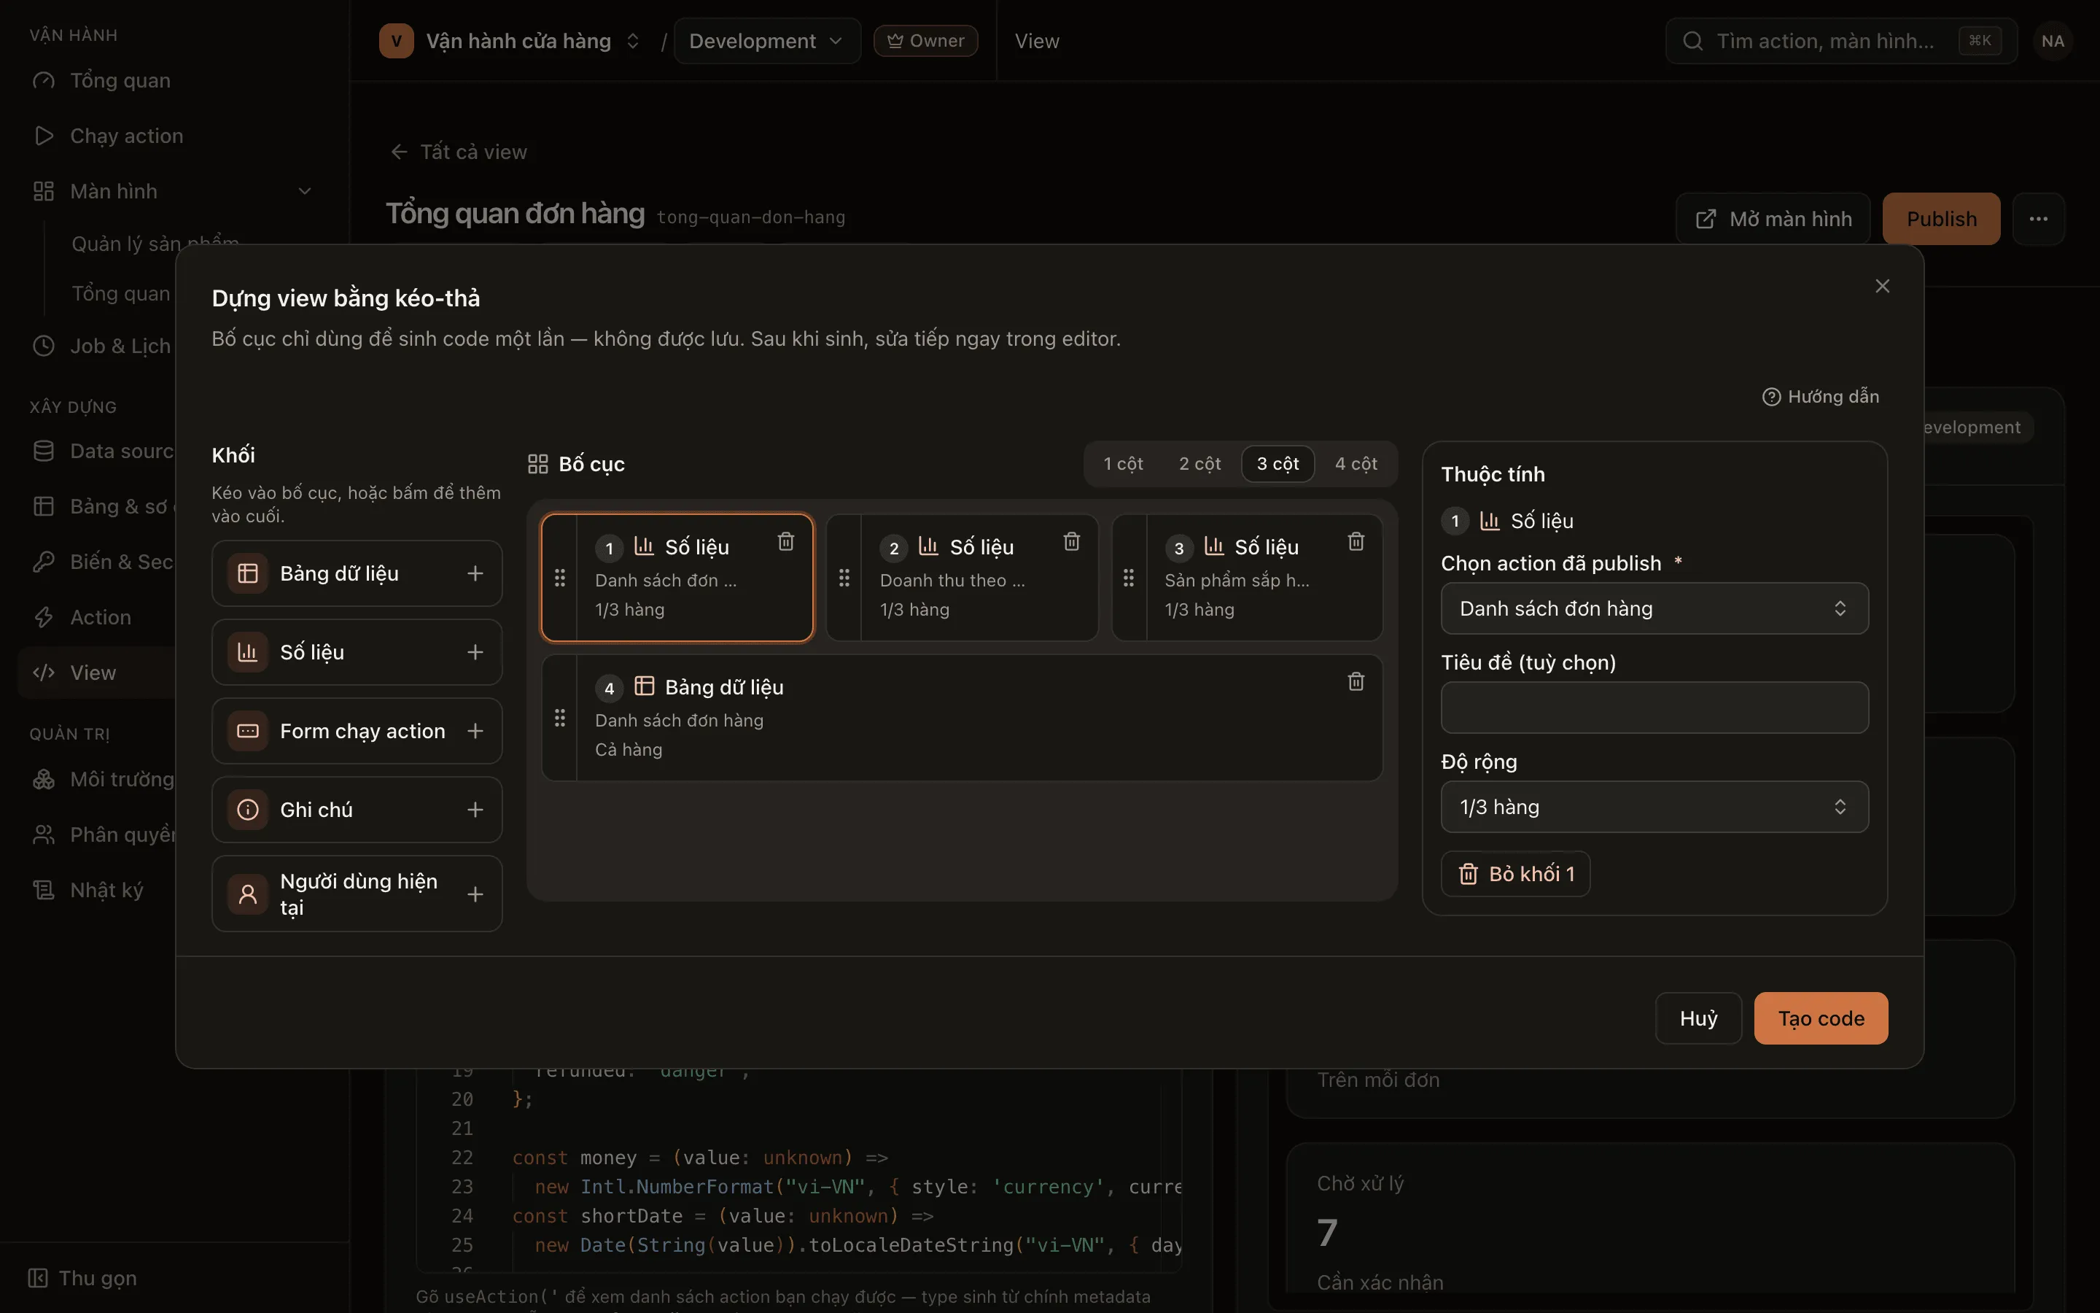Grab the drag handle of block 4
The width and height of the screenshot is (2100, 1313).
point(560,719)
